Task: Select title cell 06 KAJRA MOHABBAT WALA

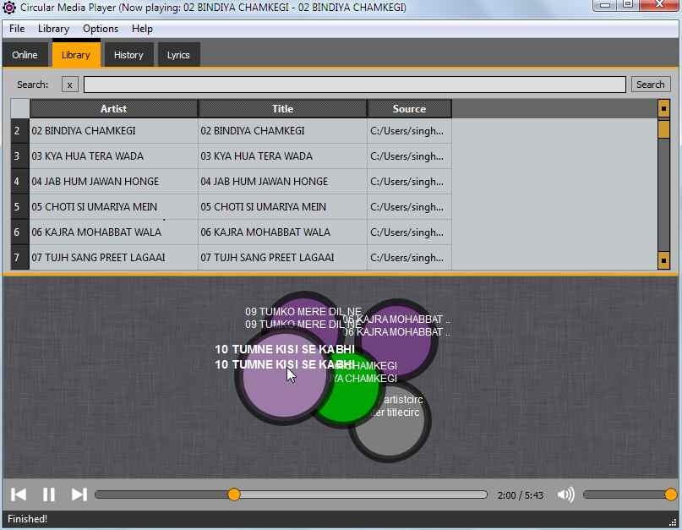Action: click(282, 232)
